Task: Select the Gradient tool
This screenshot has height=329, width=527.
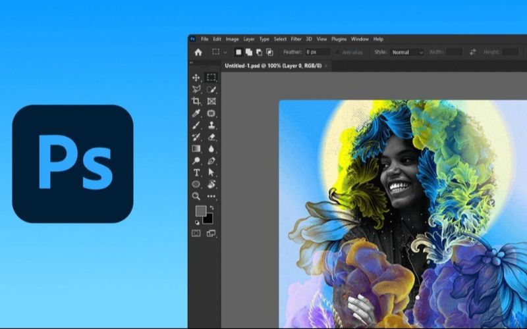Action: pyautogui.click(x=196, y=149)
